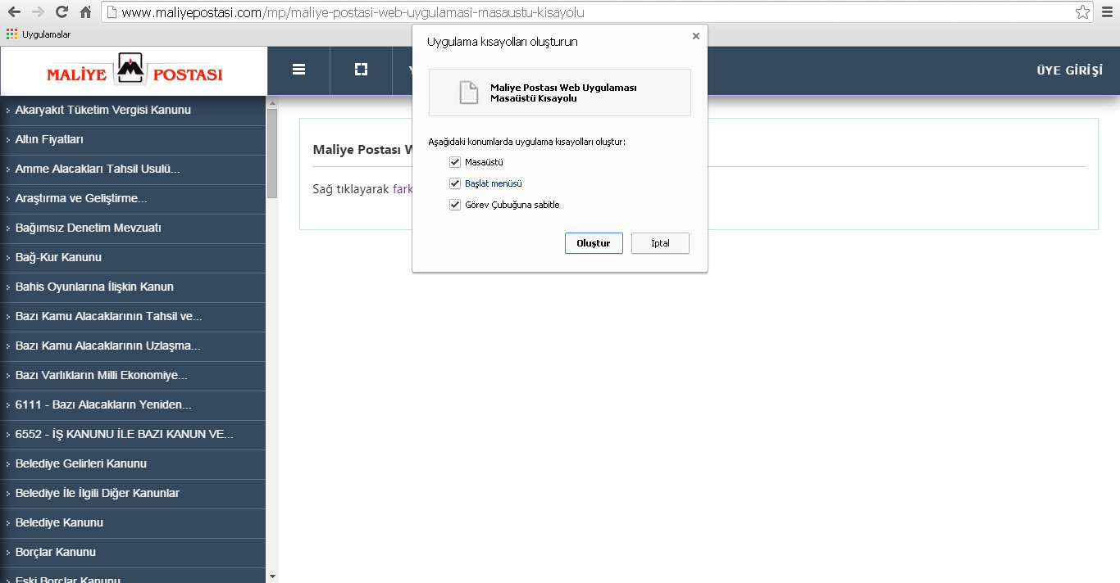
Task: Toggle fullscreen via the expand icon
Action: pos(361,70)
